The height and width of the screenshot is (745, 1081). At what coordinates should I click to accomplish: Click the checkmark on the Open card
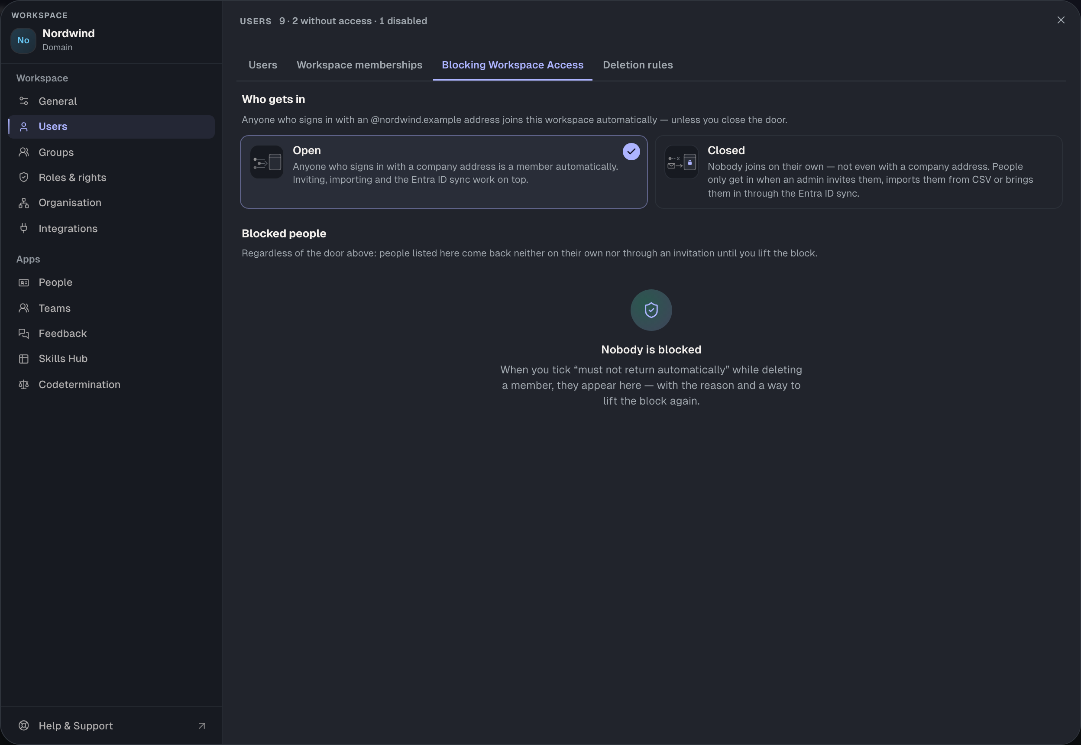coord(631,151)
